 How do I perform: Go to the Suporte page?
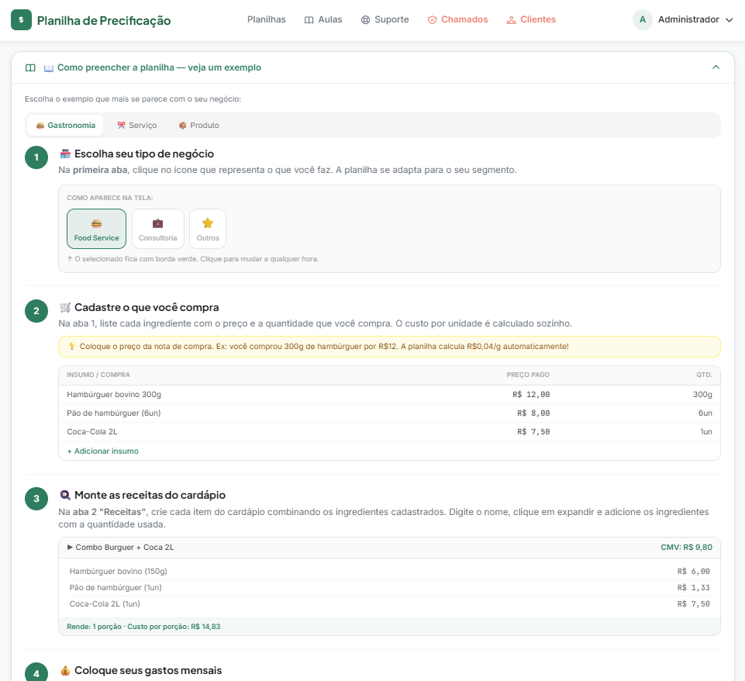pos(385,19)
